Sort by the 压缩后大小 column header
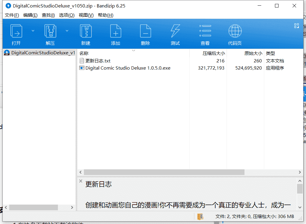306x224 pixels. click(x=208, y=53)
